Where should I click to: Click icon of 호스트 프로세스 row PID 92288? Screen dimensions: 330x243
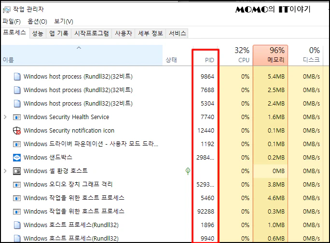pyautogui.click(x=17, y=212)
